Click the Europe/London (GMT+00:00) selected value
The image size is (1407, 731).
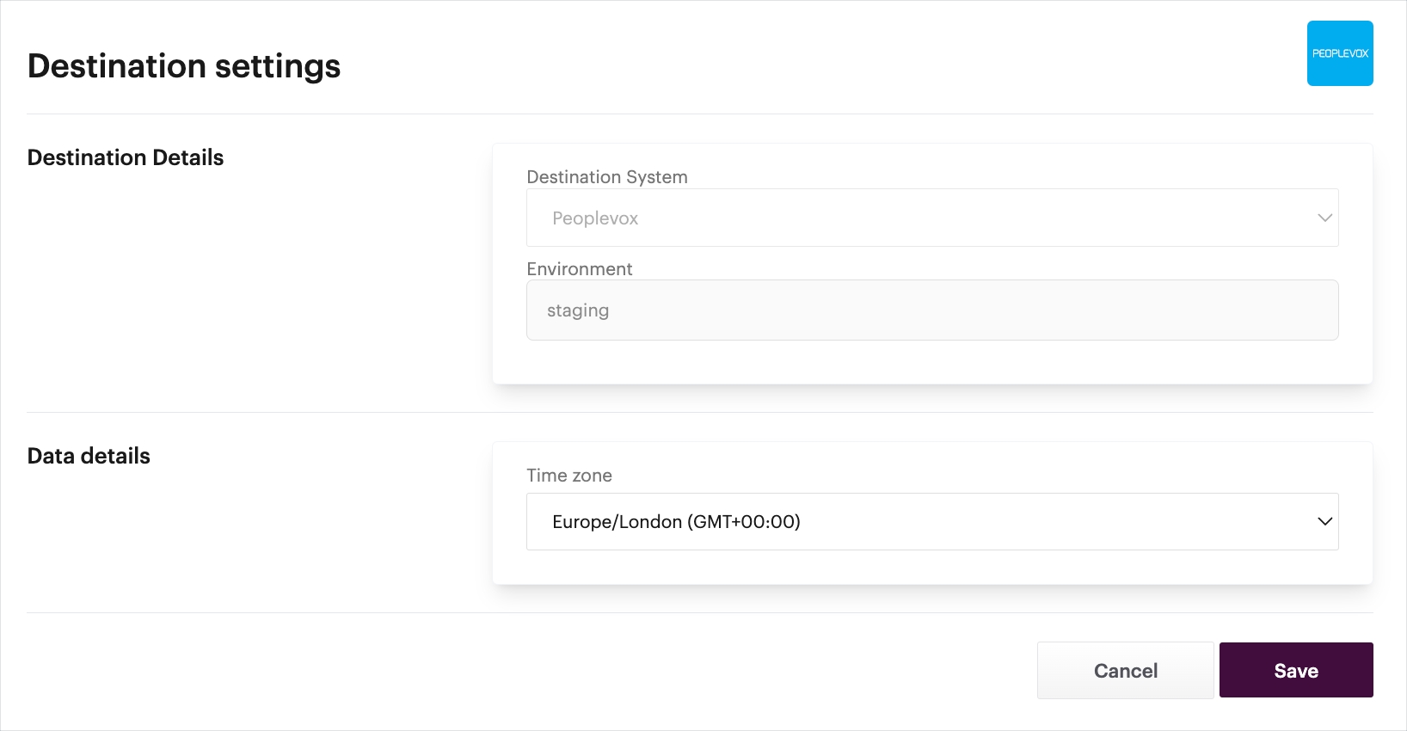(676, 522)
